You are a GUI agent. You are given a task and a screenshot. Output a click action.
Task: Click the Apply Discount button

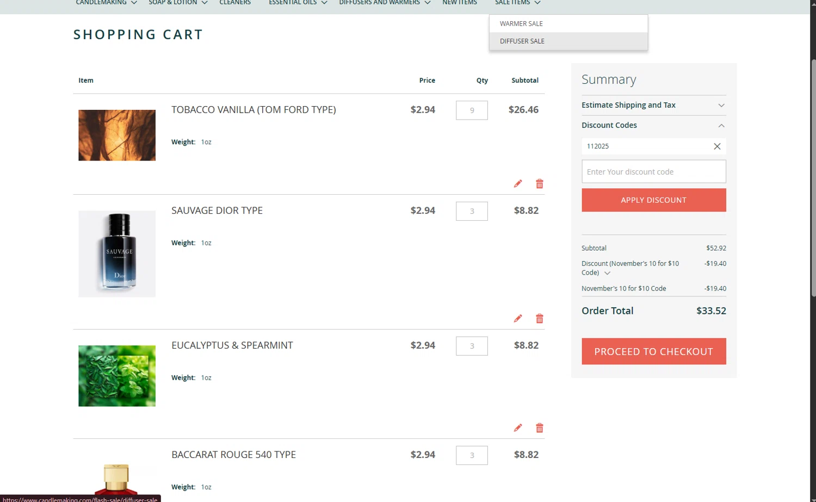coord(653,200)
